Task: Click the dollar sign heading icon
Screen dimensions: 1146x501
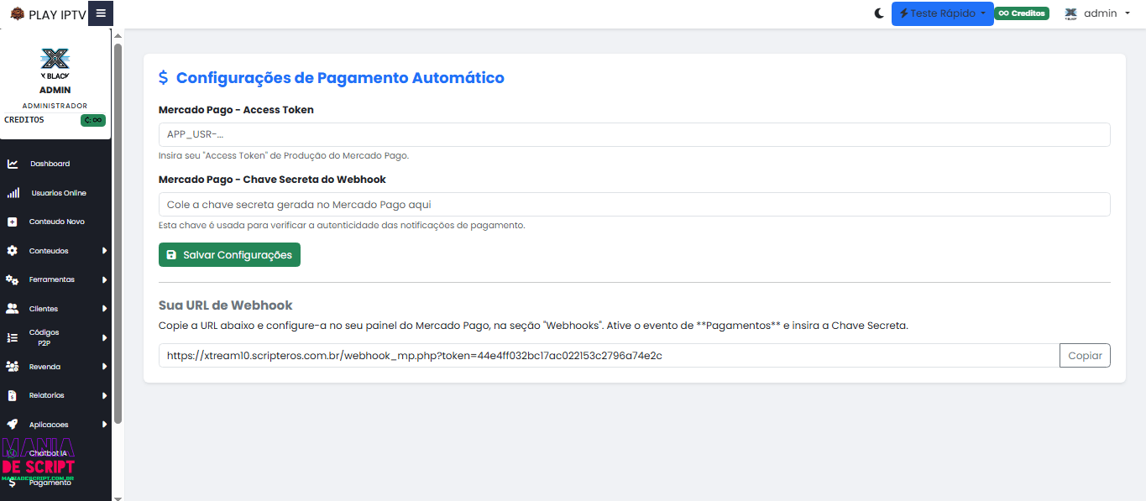Action: 163,78
